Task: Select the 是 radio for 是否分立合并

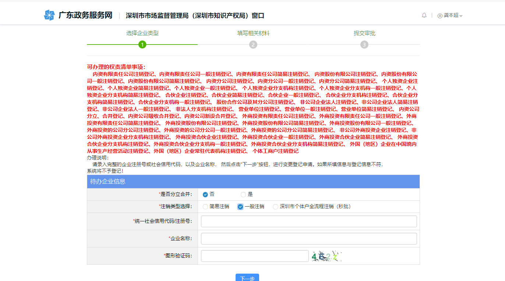Action: (x=243, y=194)
